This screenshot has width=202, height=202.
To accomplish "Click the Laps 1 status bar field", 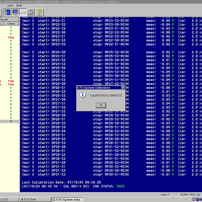I will [x=166, y=194].
